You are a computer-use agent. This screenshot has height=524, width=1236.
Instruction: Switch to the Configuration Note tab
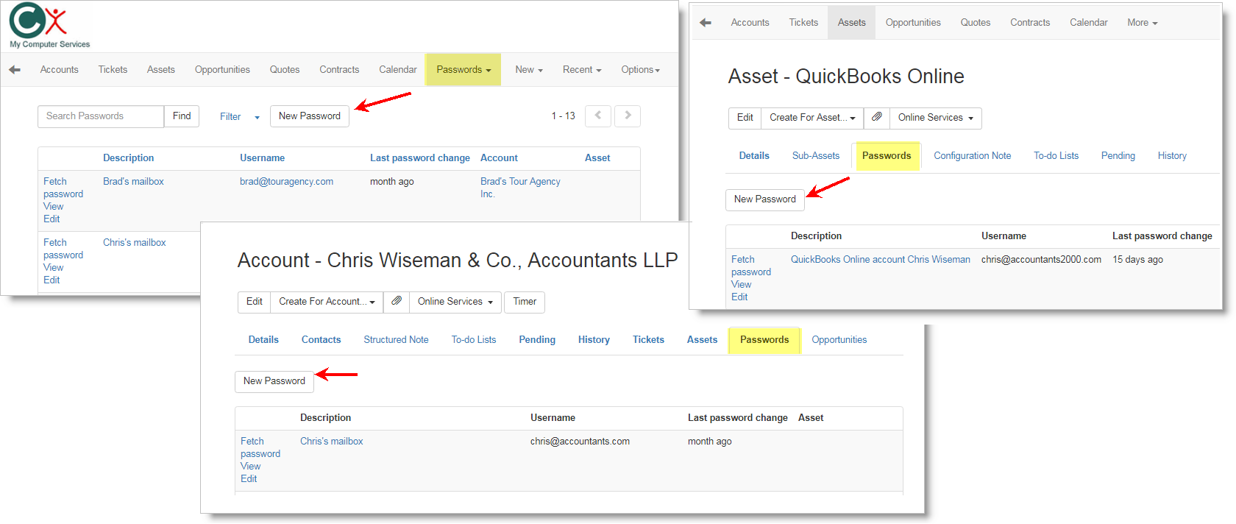972,156
